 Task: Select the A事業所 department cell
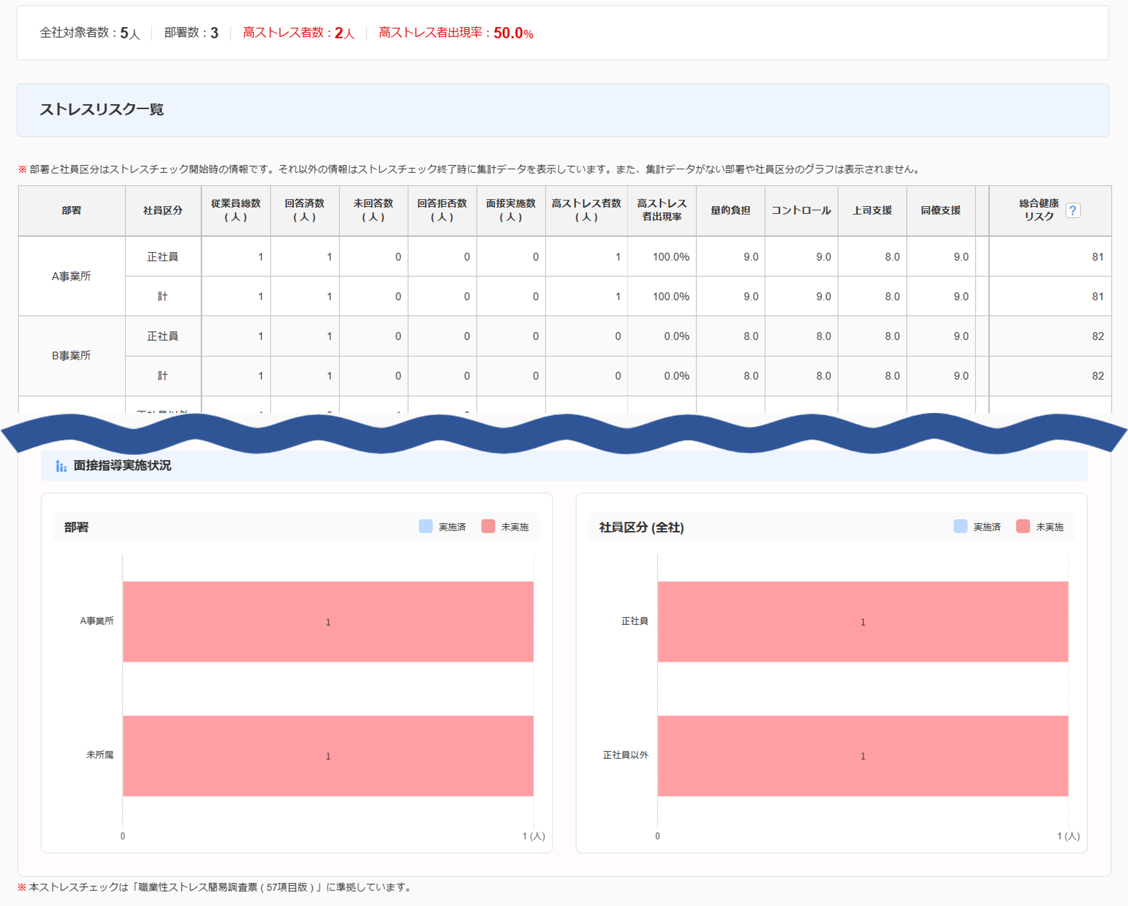click(x=72, y=276)
